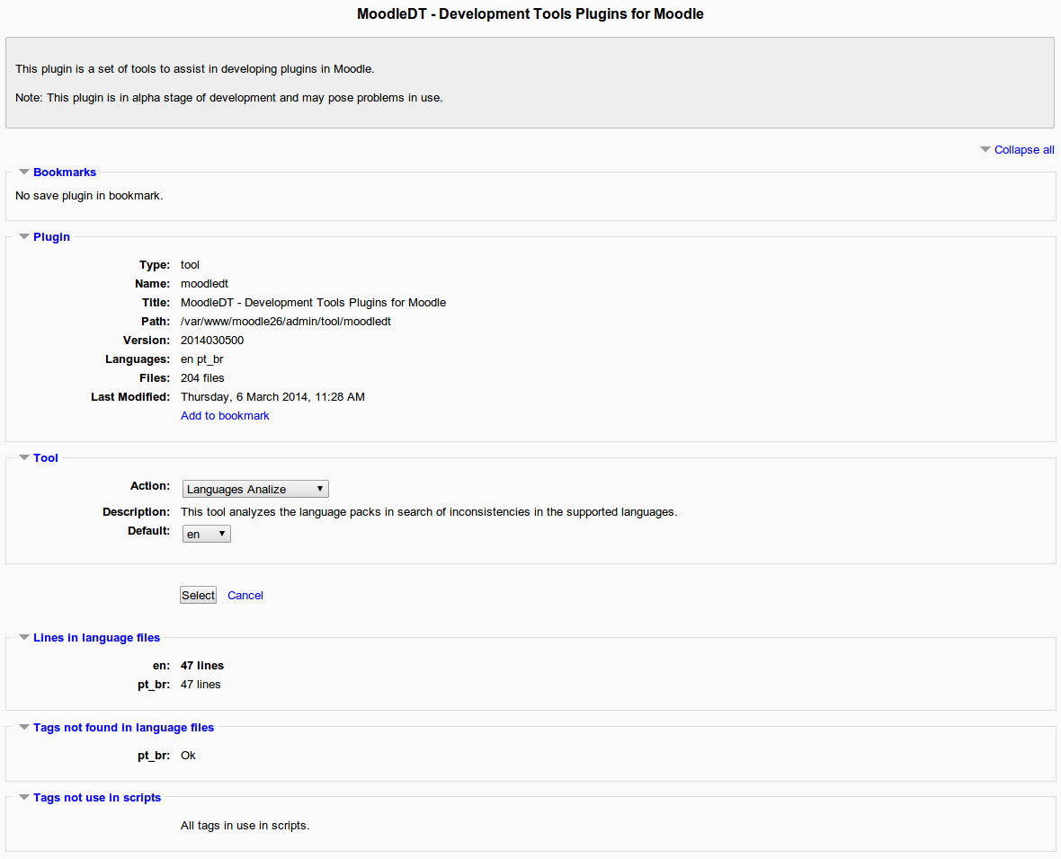
Task: Collapse the Plugin section triangle
Action: [x=23, y=235]
